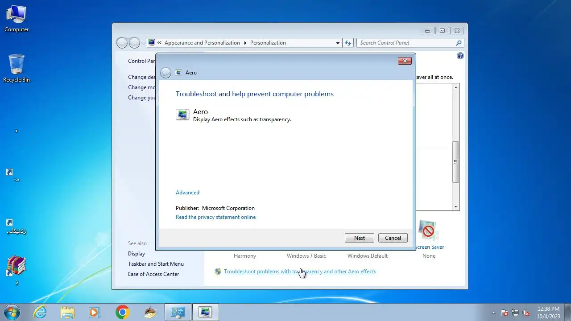Switch to Aero troubleshooter taskbar button
This screenshot has width=571, height=321.
(x=206, y=312)
